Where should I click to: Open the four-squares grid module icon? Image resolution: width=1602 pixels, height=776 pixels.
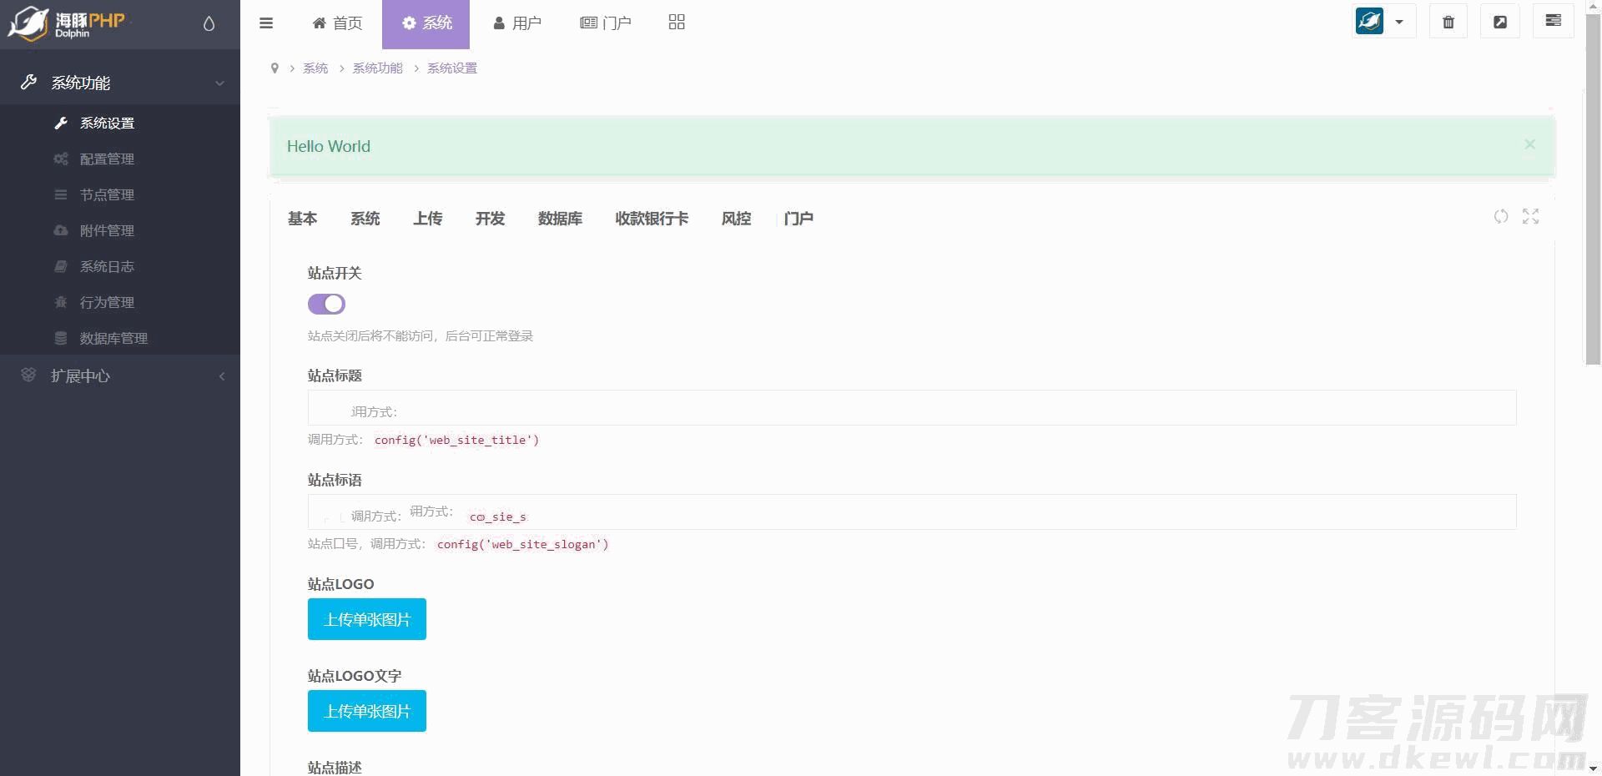point(677,23)
